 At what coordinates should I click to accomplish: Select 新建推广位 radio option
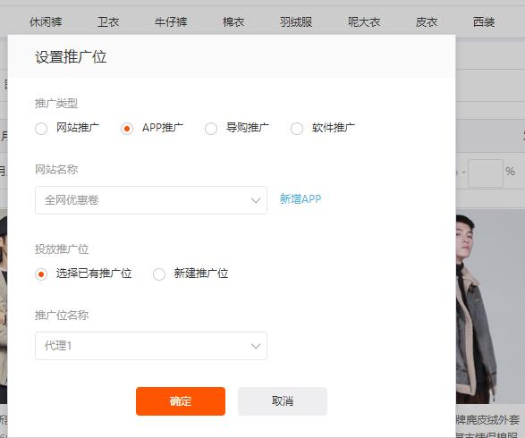[x=159, y=274]
